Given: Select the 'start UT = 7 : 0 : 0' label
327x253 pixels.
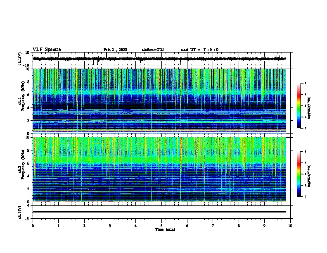Looking at the screenshot, I should [x=199, y=50].
